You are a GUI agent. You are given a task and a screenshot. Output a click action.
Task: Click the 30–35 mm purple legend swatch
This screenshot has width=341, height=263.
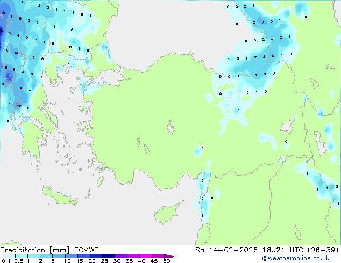pyautogui.click(x=121, y=256)
